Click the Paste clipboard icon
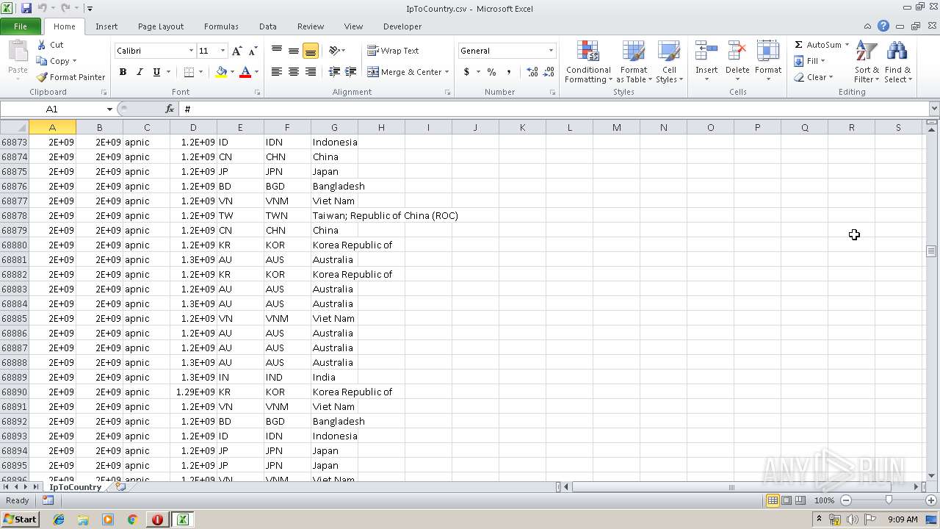 point(18,51)
